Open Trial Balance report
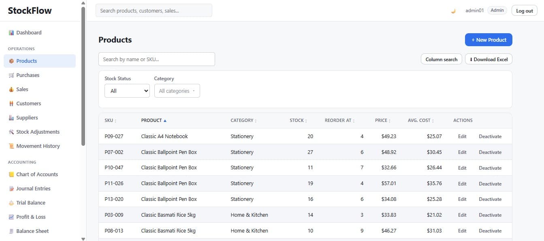This screenshot has height=241, width=544. (40, 203)
